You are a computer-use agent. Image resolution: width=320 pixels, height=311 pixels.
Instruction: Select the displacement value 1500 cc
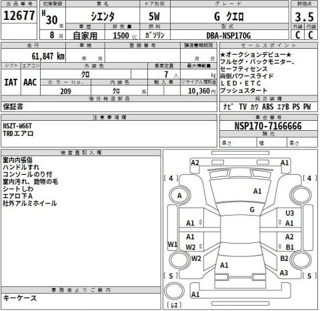pyautogui.click(x=125, y=35)
